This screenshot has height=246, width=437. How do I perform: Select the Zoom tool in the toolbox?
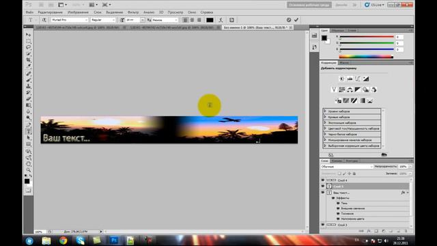pyautogui.click(x=29, y=170)
